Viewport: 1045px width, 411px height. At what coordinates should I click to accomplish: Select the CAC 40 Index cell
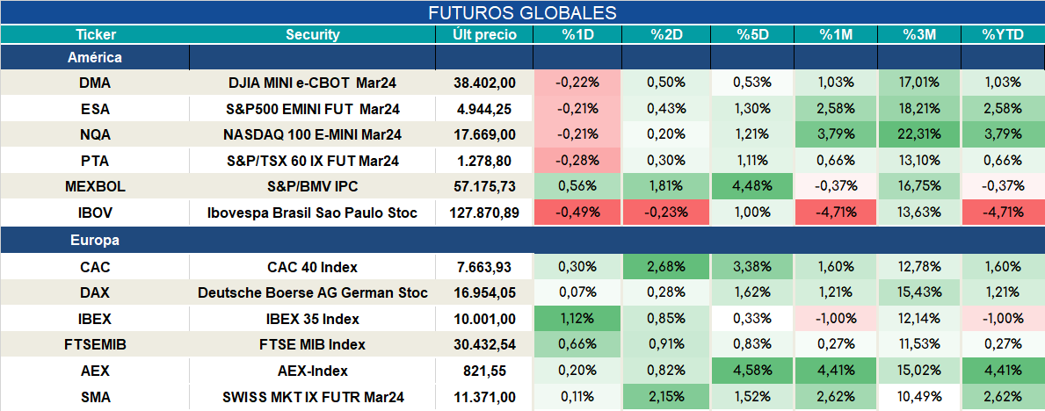(x=313, y=267)
